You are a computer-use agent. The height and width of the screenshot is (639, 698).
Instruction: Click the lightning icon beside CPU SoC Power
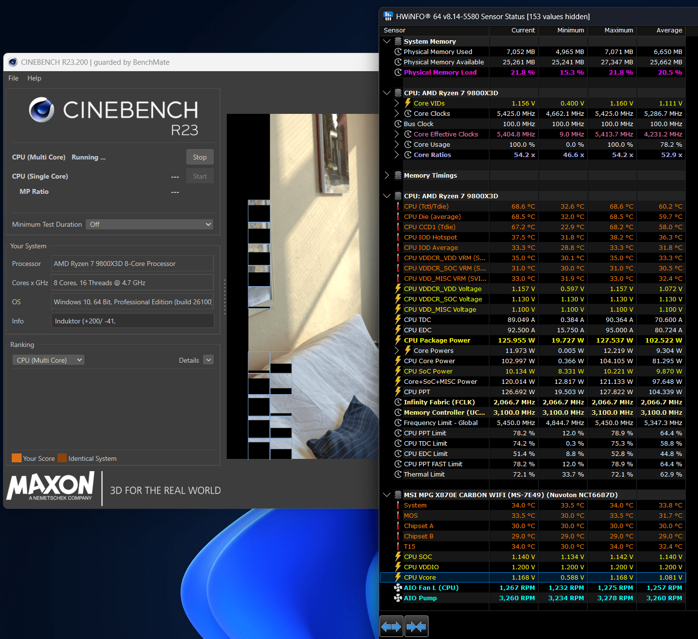pos(398,371)
